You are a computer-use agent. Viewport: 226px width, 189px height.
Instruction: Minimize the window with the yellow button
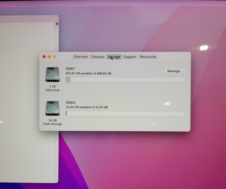point(49,57)
